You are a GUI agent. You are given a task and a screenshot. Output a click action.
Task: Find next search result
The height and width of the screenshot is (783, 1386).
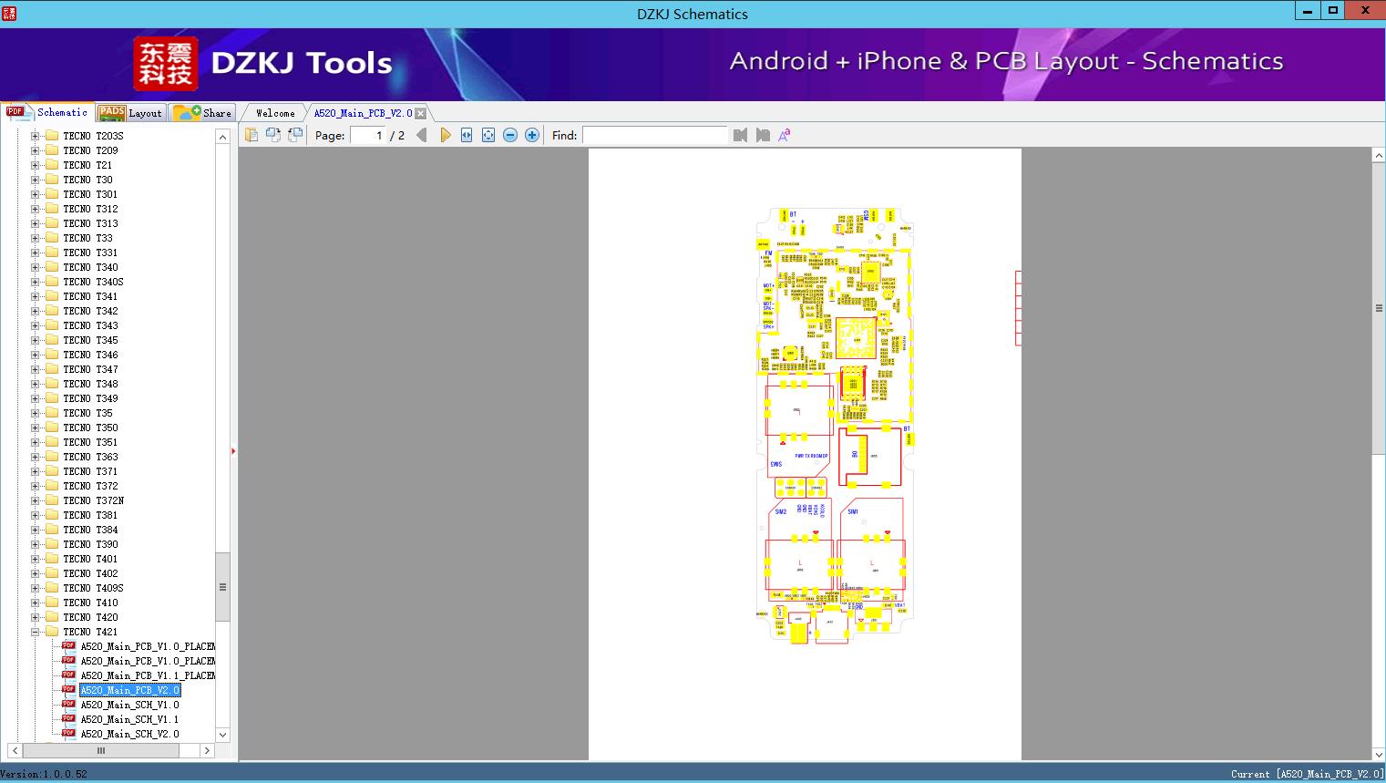click(x=763, y=135)
